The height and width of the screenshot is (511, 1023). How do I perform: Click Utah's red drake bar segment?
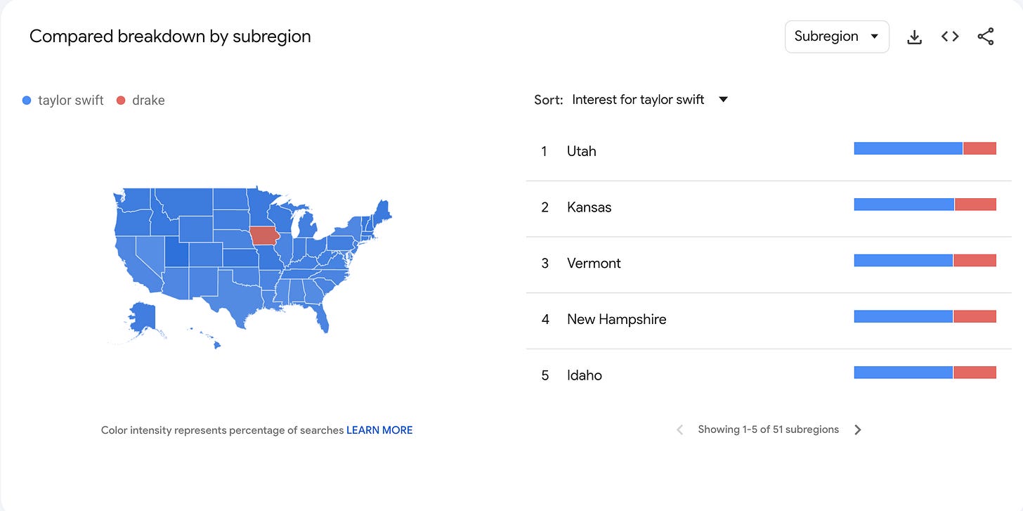click(979, 148)
